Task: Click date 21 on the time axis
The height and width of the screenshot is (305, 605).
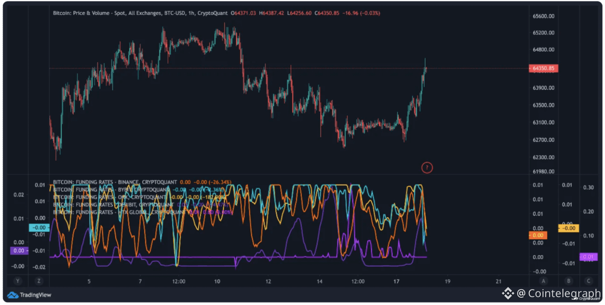Action: (499, 282)
